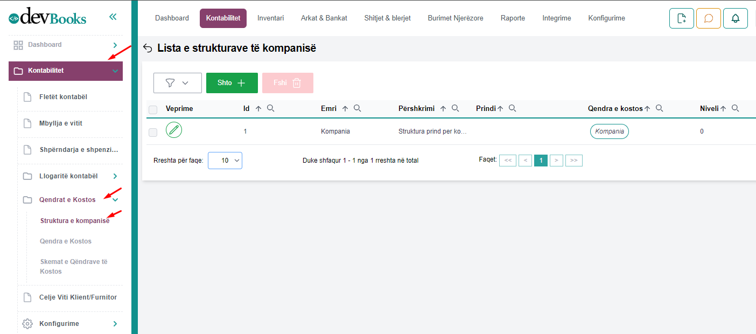Click the green Shto add button

click(232, 83)
